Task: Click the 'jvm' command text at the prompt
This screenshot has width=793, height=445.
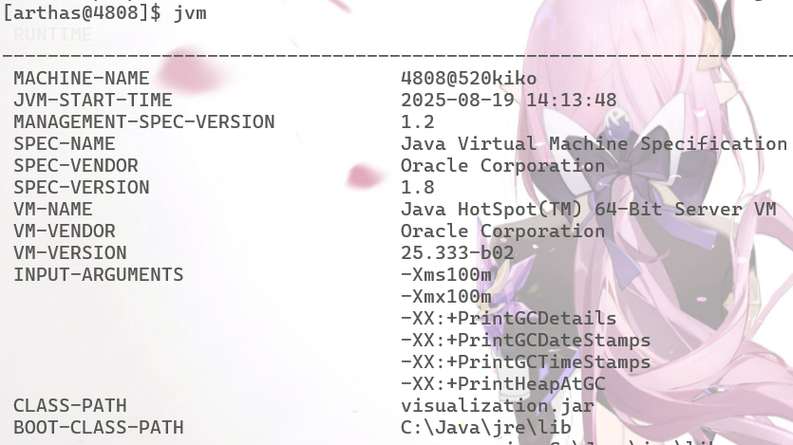Action: click(190, 12)
